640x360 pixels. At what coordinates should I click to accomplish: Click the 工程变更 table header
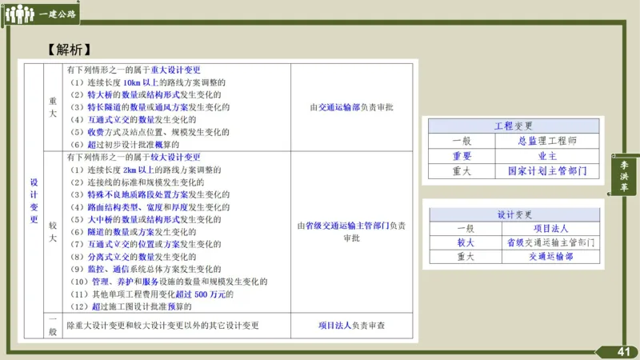click(x=514, y=126)
